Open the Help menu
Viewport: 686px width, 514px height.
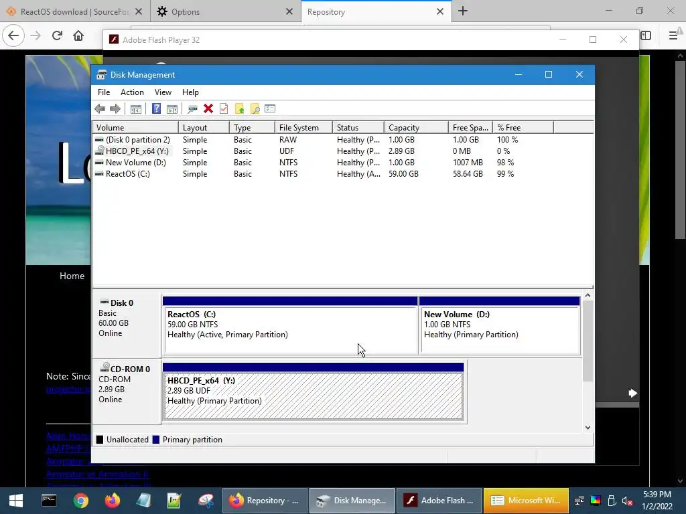[190, 92]
